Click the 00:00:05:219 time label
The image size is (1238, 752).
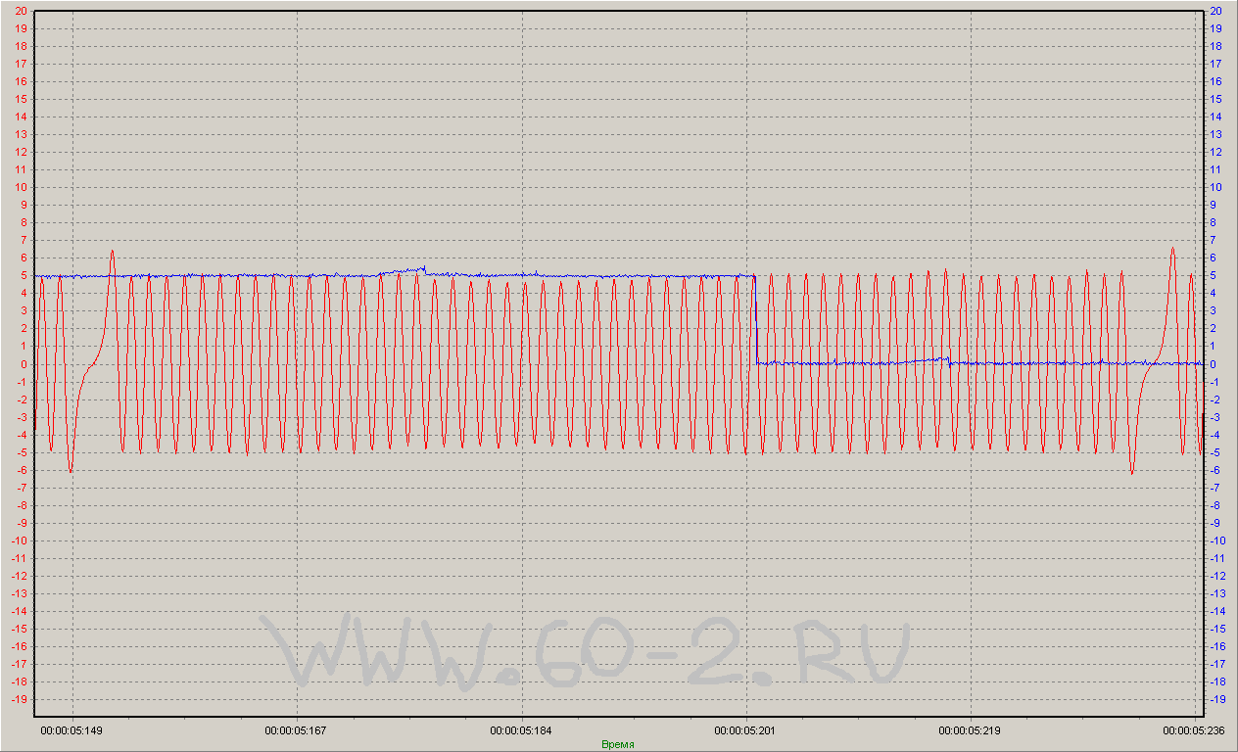tap(971, 730)
